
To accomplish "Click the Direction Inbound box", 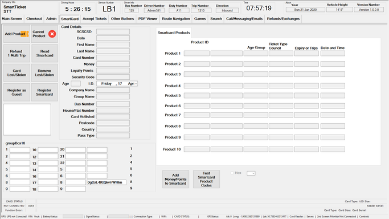I will pyautogui.click(x=227, y=10).
